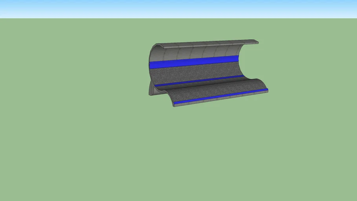Pick the blue stripe along the front bottom edge
357x201 pixels.
click(221, 97)
